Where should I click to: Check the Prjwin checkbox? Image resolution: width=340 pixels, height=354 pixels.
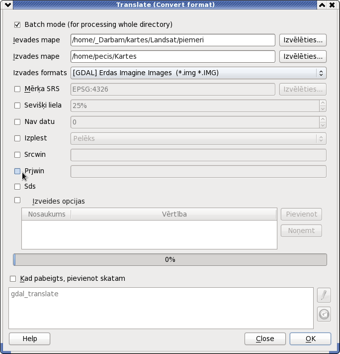tap(17, 171)
